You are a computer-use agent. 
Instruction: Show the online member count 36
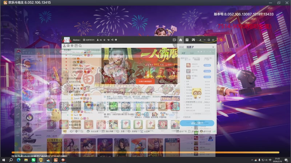tap(99, 40)
